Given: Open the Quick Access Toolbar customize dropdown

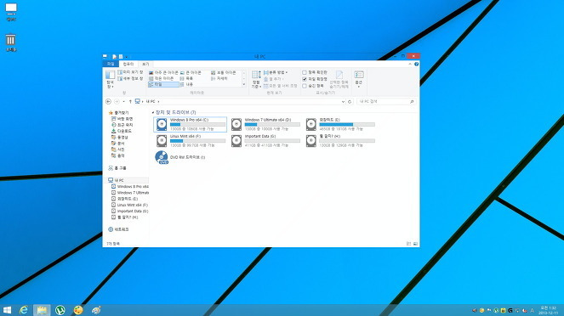Looking at the screenshot, I should (127, 57).
